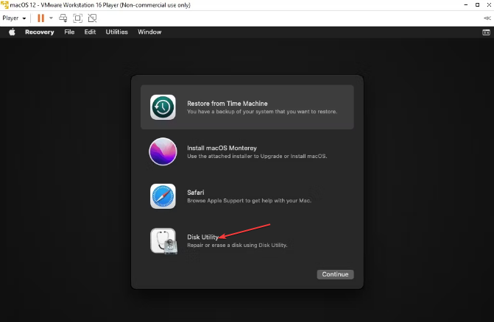
Task: Open the Utilities menu
Action: 116,32
